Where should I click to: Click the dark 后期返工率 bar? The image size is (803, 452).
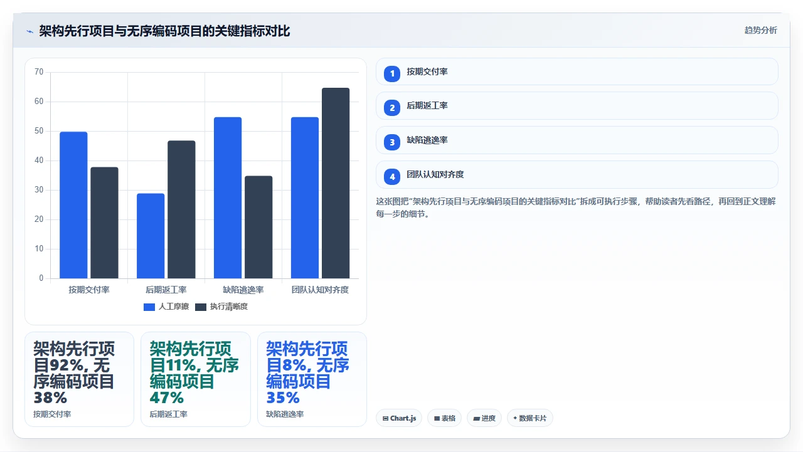tap(181, 209)
